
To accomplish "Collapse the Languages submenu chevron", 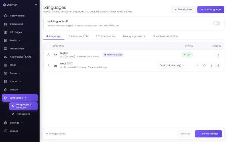I will [26, 98].
